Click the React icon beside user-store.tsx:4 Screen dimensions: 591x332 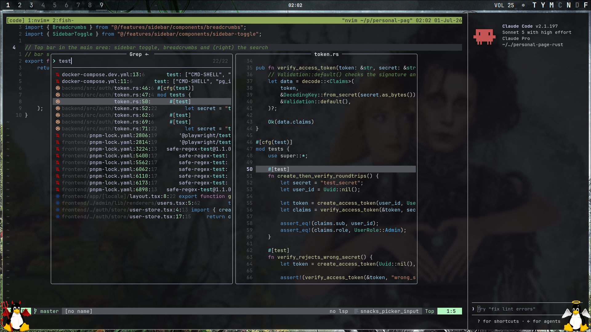click(x=58, y=210)
